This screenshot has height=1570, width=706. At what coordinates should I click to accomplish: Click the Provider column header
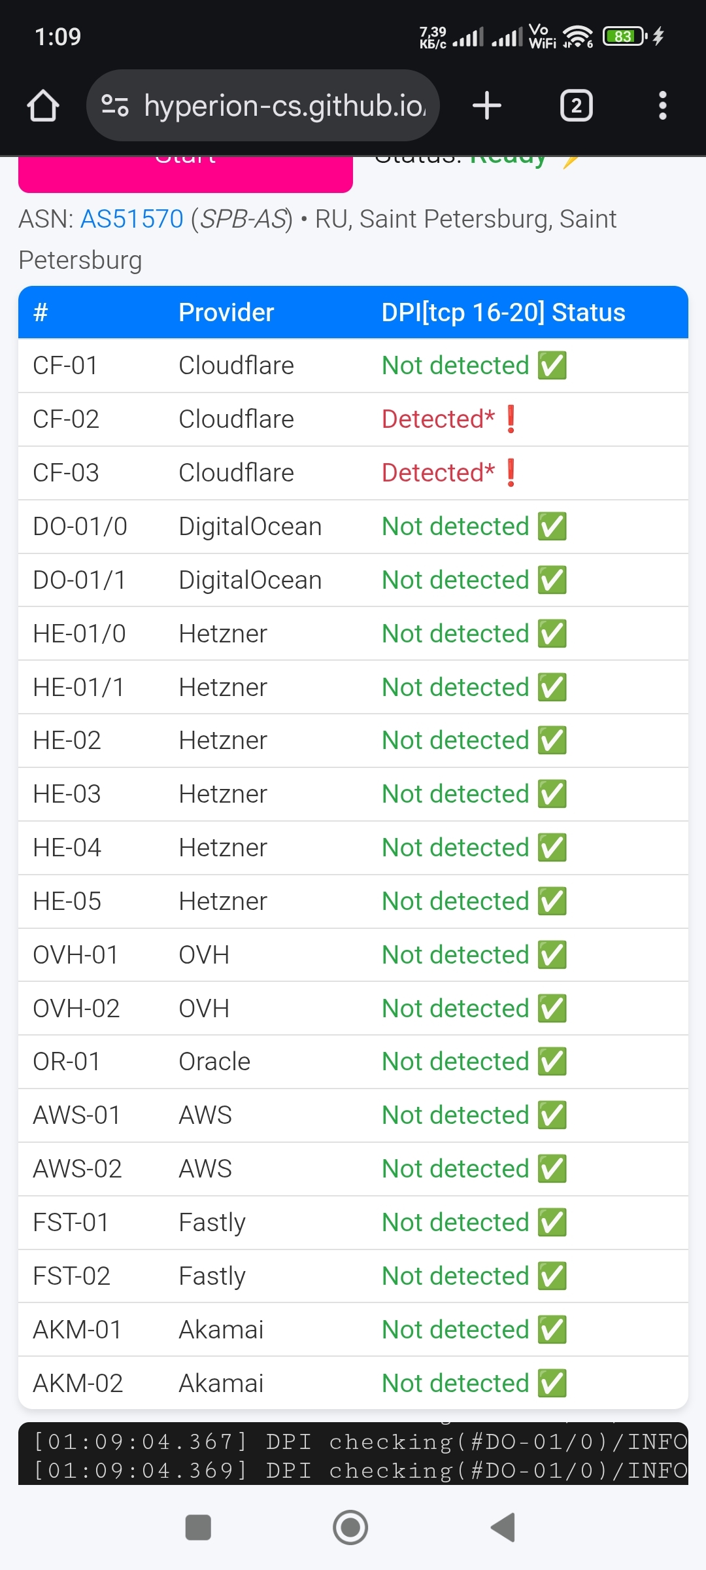coord(226,313)
